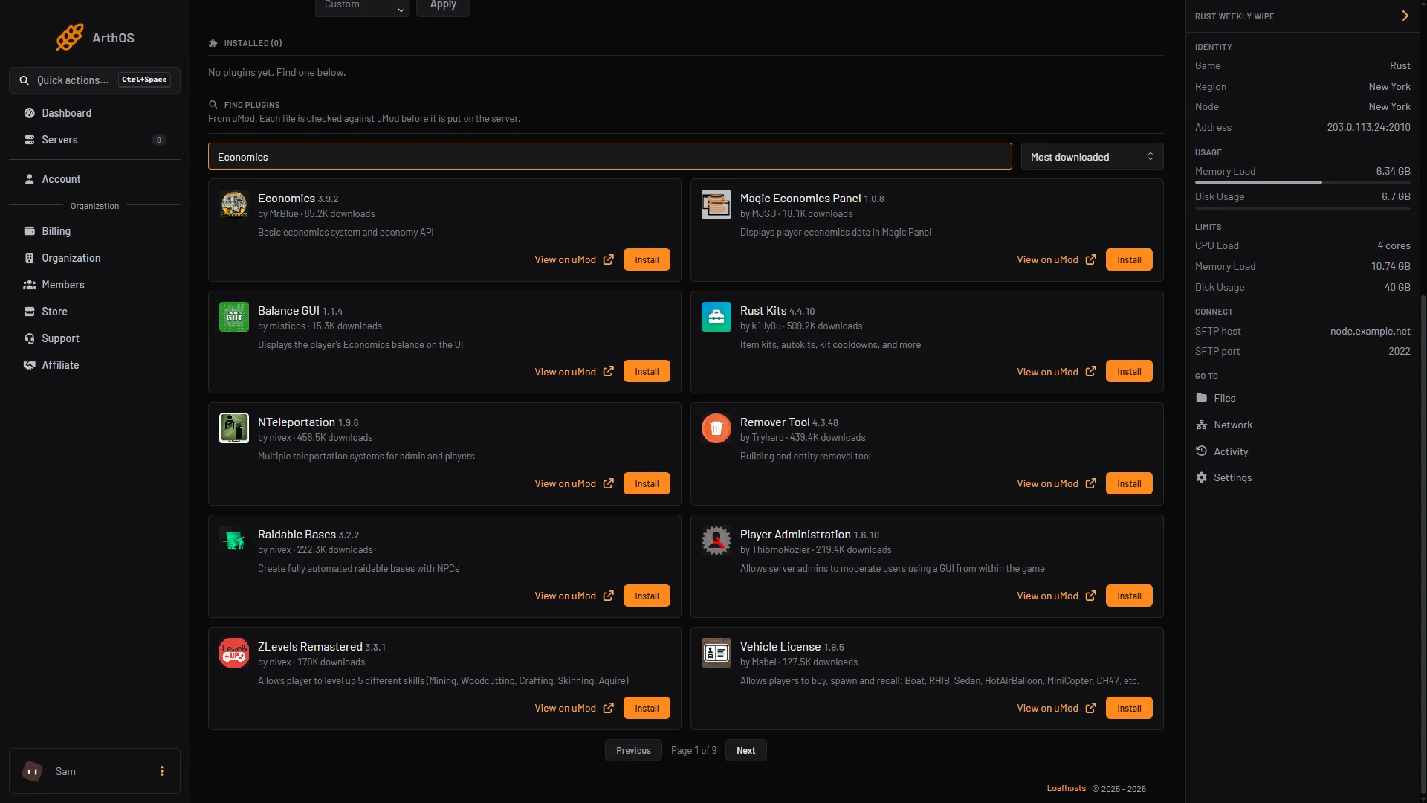Open Servers in the sidebar

(94, 140)
